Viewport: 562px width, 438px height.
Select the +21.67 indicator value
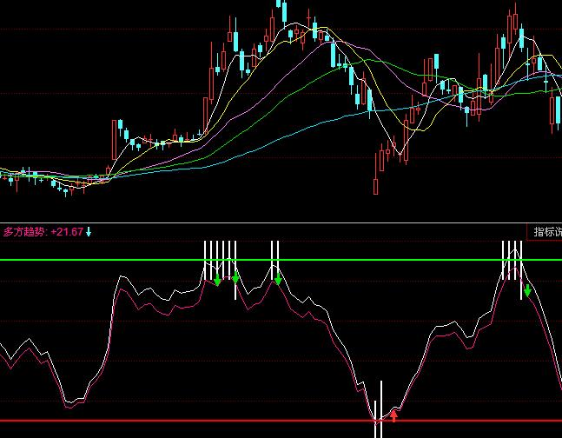pyautogui.click(x=67, y=232)
